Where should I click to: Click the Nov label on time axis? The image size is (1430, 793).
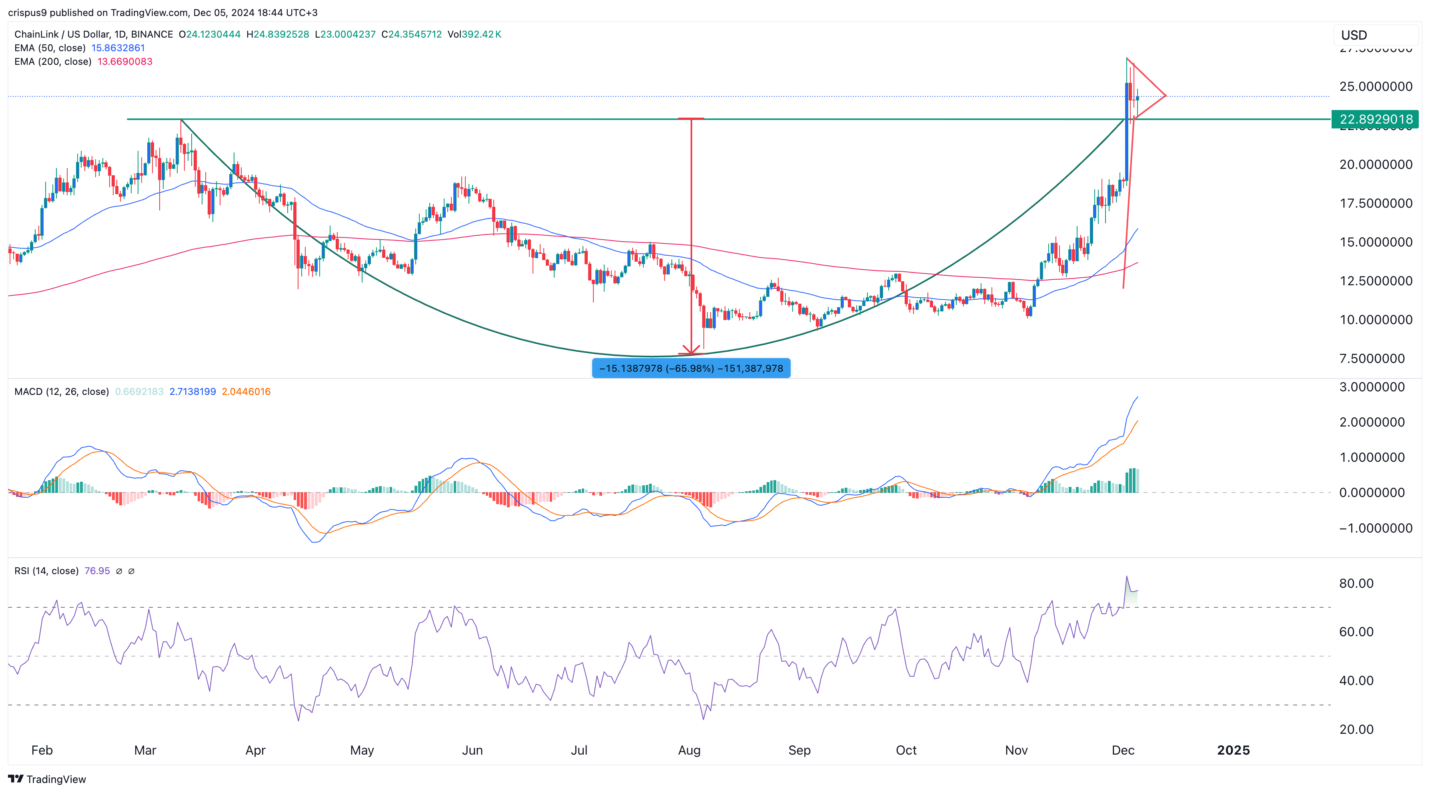click(x=1016, y=751)
